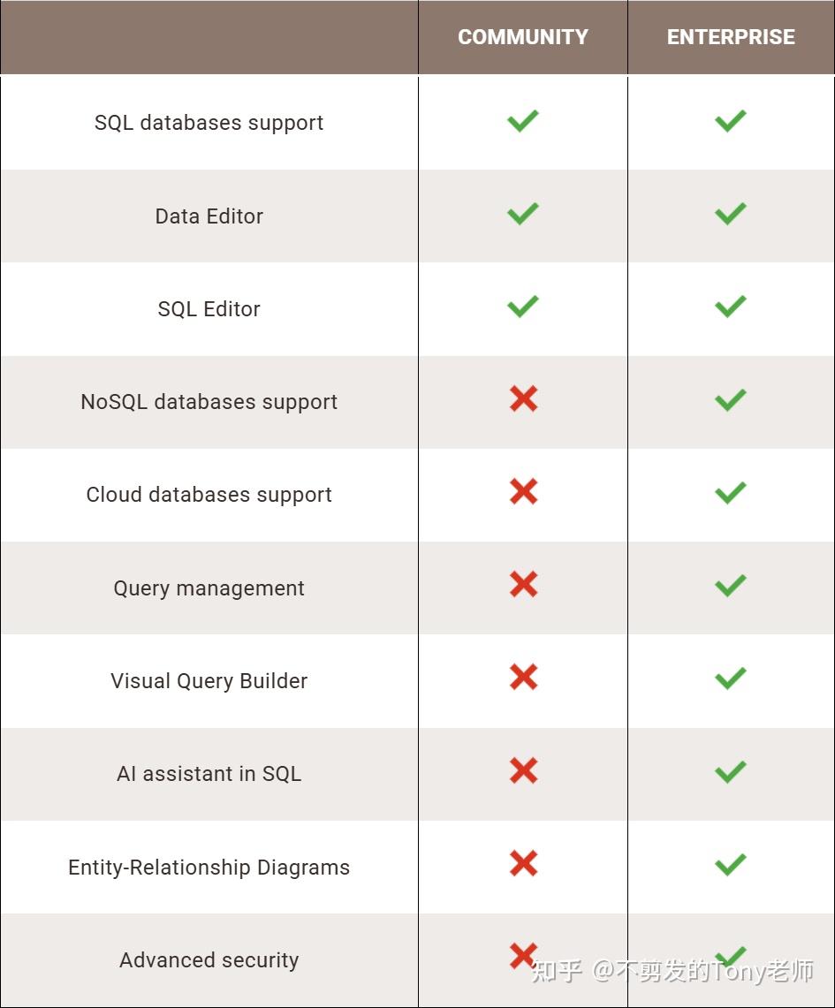
Task: Click the Enterprise checkmark for Entity-Relationship Diagrams
Action: point(731,864)
